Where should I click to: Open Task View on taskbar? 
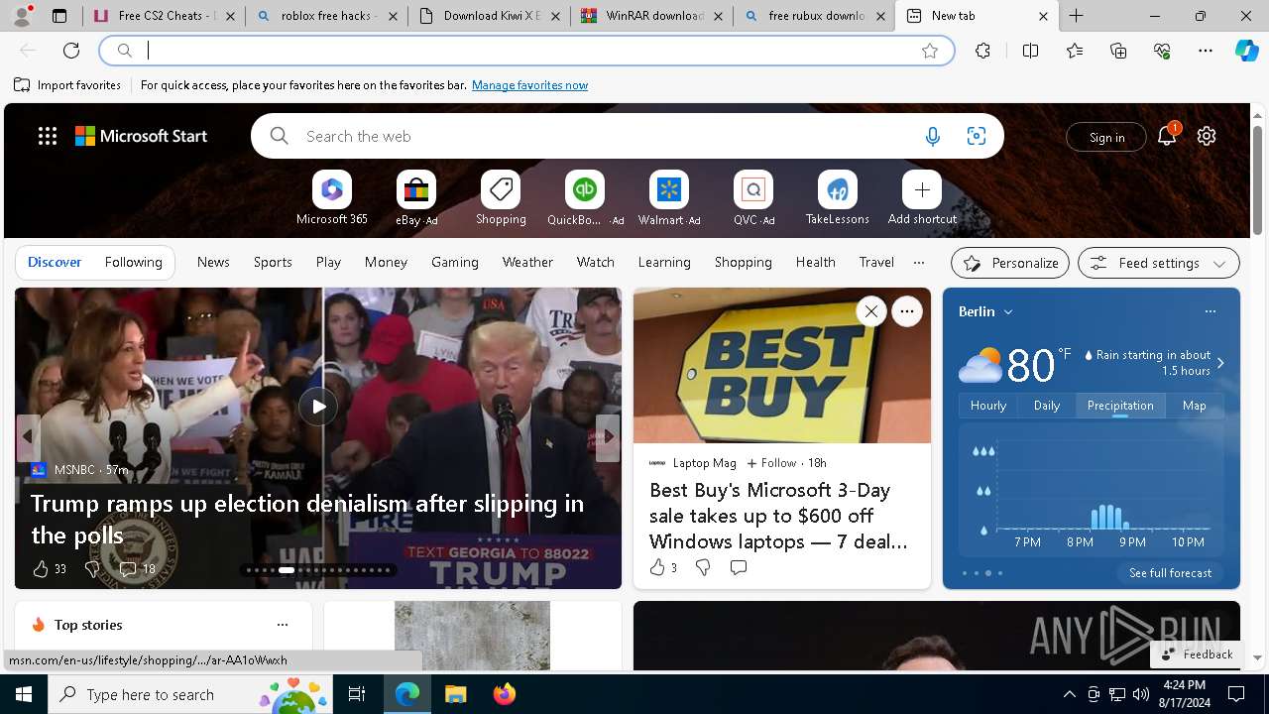tap(357, 694)
